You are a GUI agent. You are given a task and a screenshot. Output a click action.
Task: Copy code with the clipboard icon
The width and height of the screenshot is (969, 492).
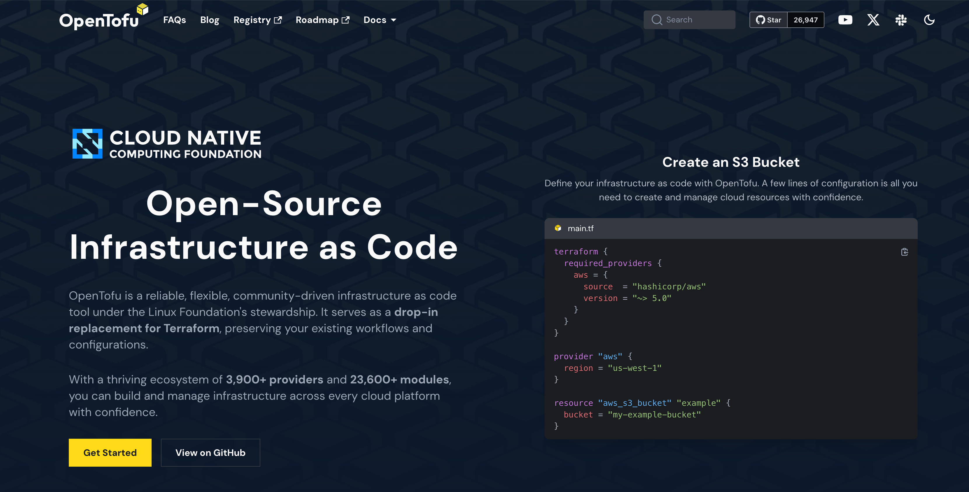pos(904,252)
